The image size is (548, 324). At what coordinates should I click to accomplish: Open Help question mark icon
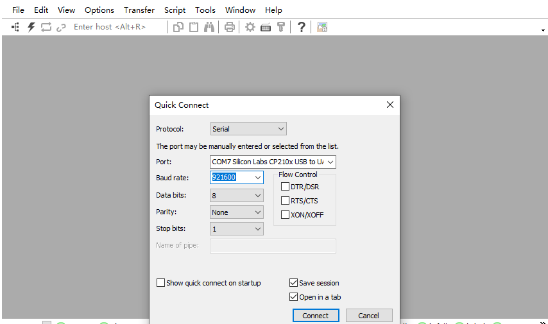[301, 27]
